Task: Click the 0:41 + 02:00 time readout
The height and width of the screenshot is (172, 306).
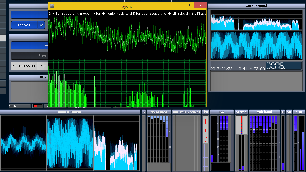Action: (x=252, y=69)
